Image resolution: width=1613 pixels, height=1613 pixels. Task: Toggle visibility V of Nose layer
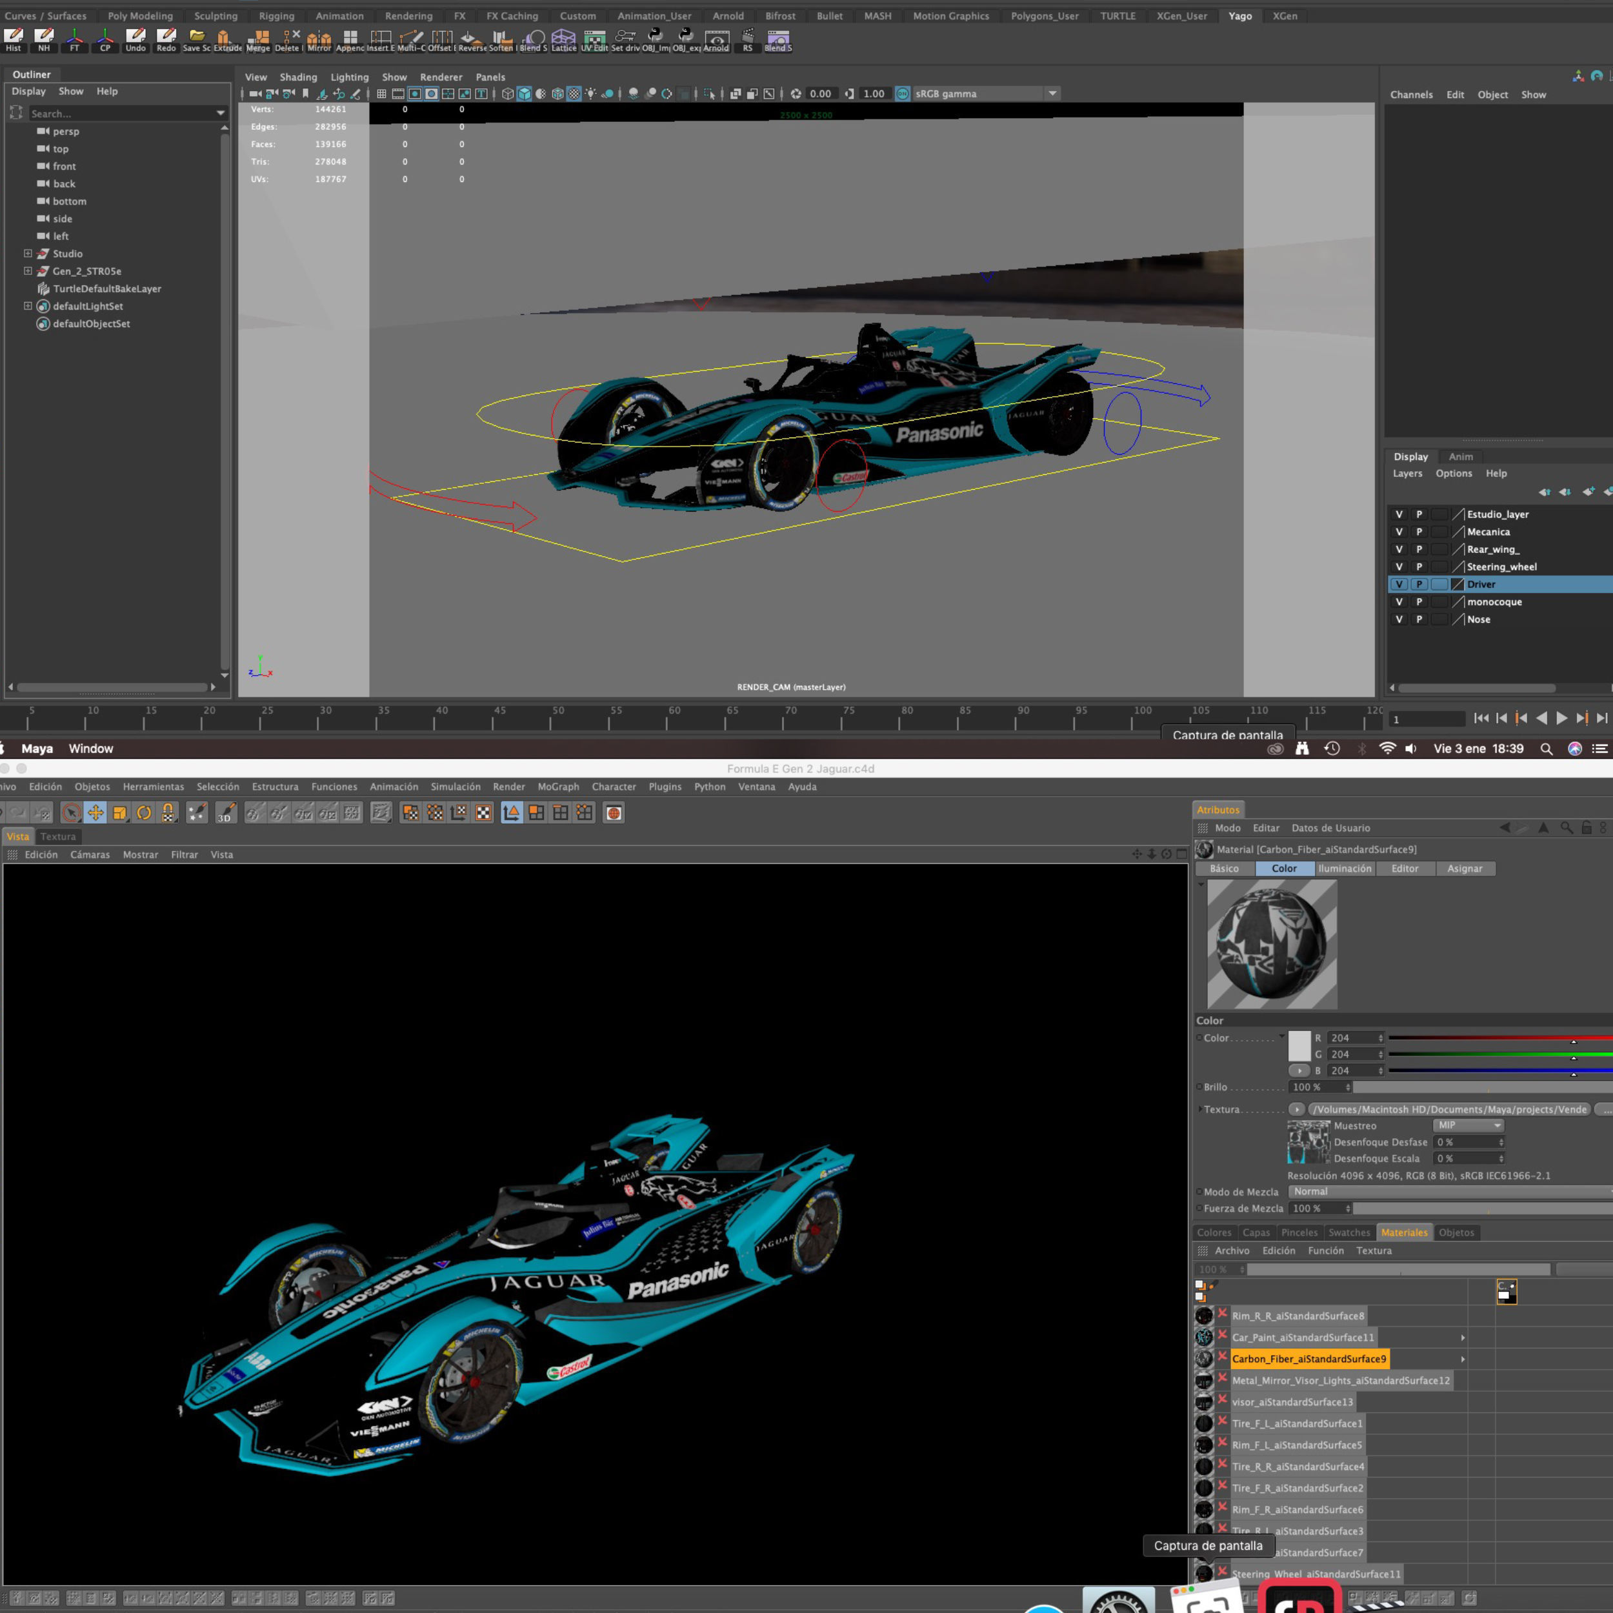pos(1399,619)
